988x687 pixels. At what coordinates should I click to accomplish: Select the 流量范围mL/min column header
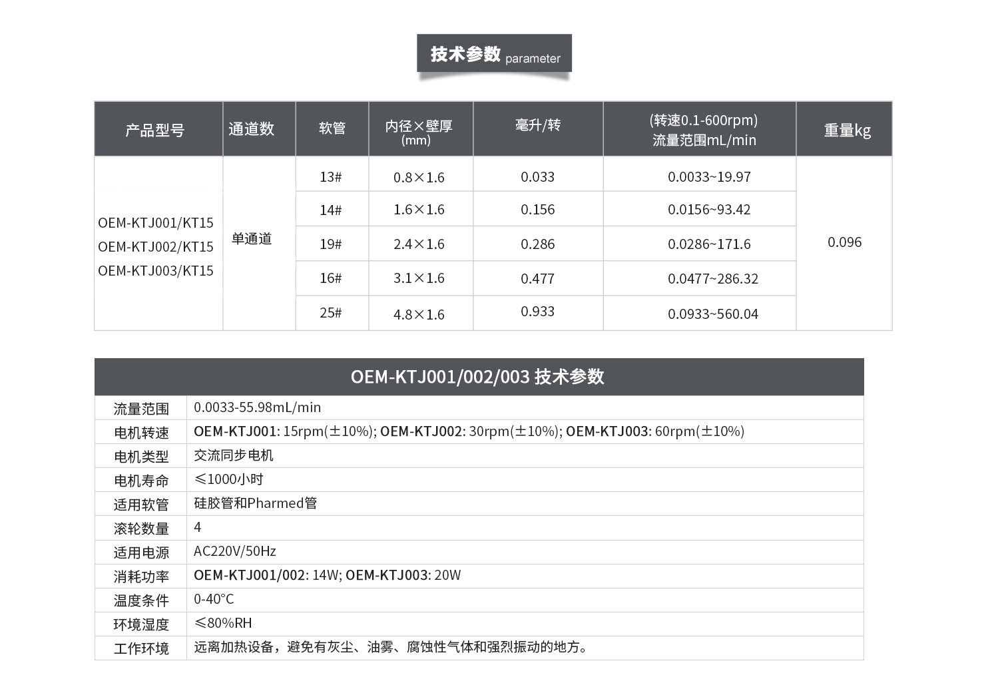704,130
